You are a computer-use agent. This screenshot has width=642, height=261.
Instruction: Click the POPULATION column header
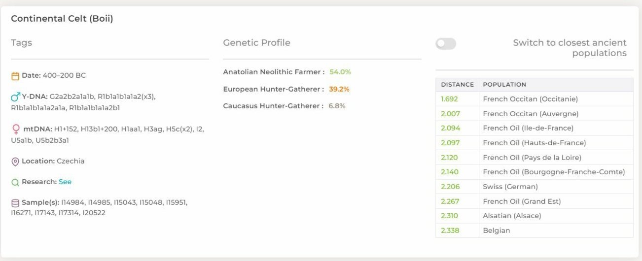click(x=504, y=85)
